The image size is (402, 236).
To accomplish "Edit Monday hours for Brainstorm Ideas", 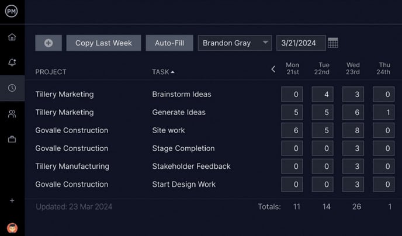I will [x=292, y=94].
